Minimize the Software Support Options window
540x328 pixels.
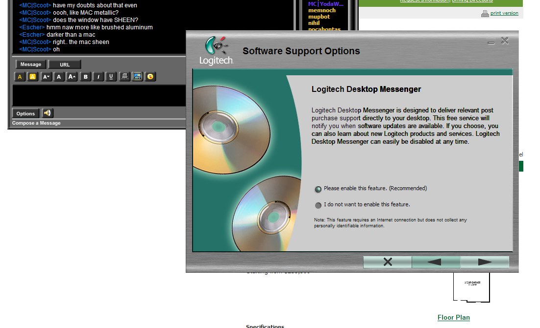point(491,43)
